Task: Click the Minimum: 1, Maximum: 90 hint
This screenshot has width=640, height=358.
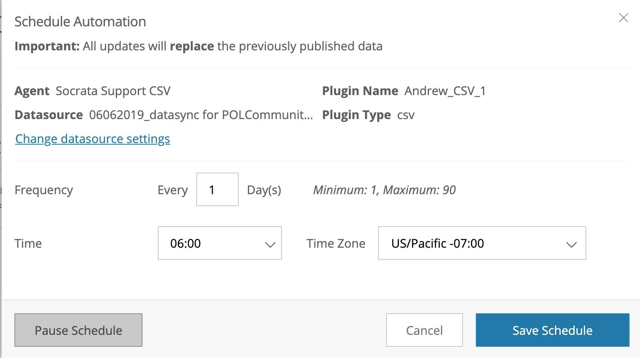Action: tap(384, 190)
